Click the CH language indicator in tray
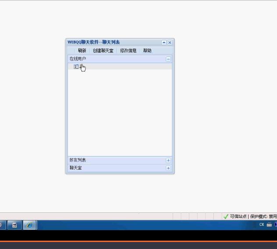Screen dimensions: 277x249 [262, 224]
